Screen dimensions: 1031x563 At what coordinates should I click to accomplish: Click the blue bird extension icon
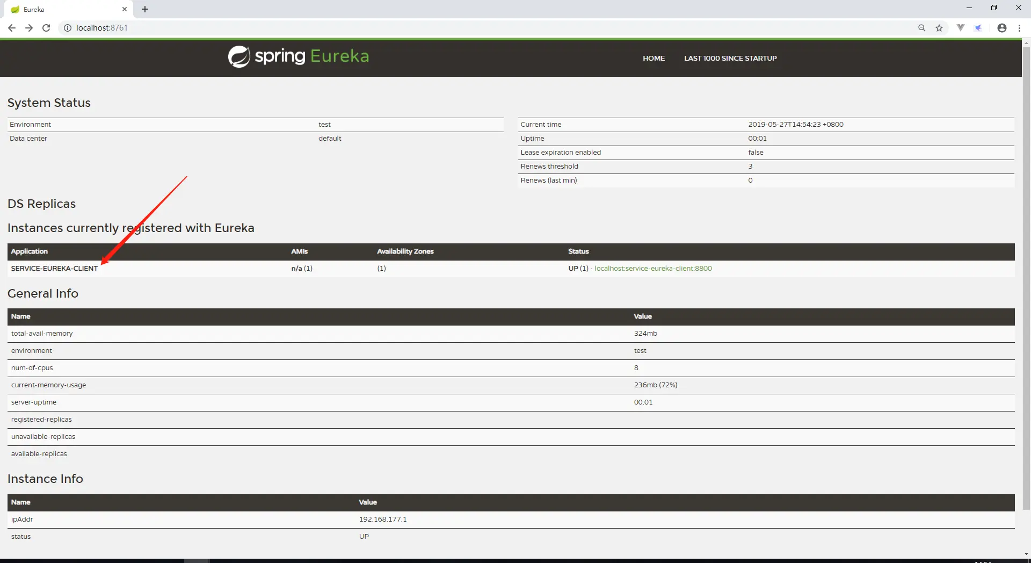(x=978, y=28)
